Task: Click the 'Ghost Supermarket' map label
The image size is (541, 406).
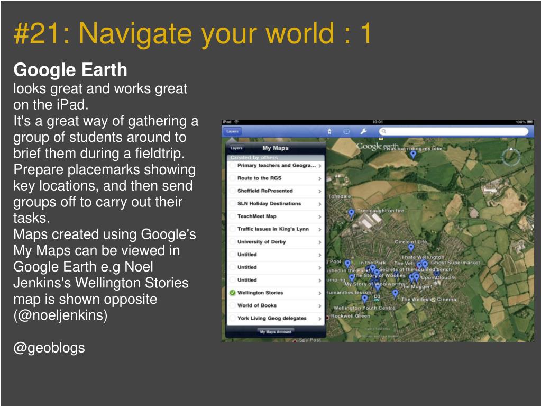Action: [x=455, y=263]
